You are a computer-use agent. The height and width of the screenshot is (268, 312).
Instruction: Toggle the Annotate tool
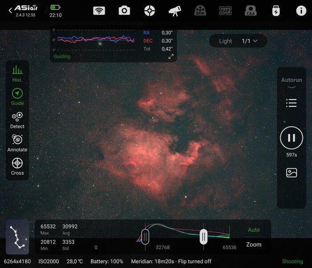(17, 143)
